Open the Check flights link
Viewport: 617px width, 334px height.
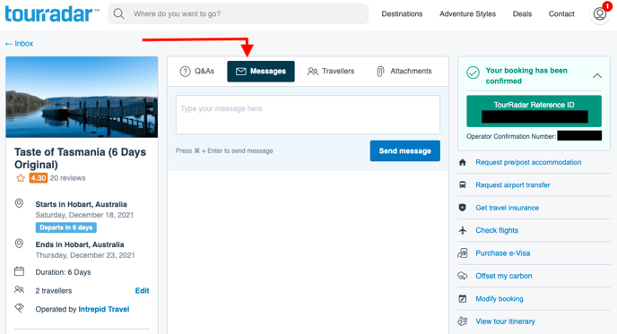(x=497, y=231)
